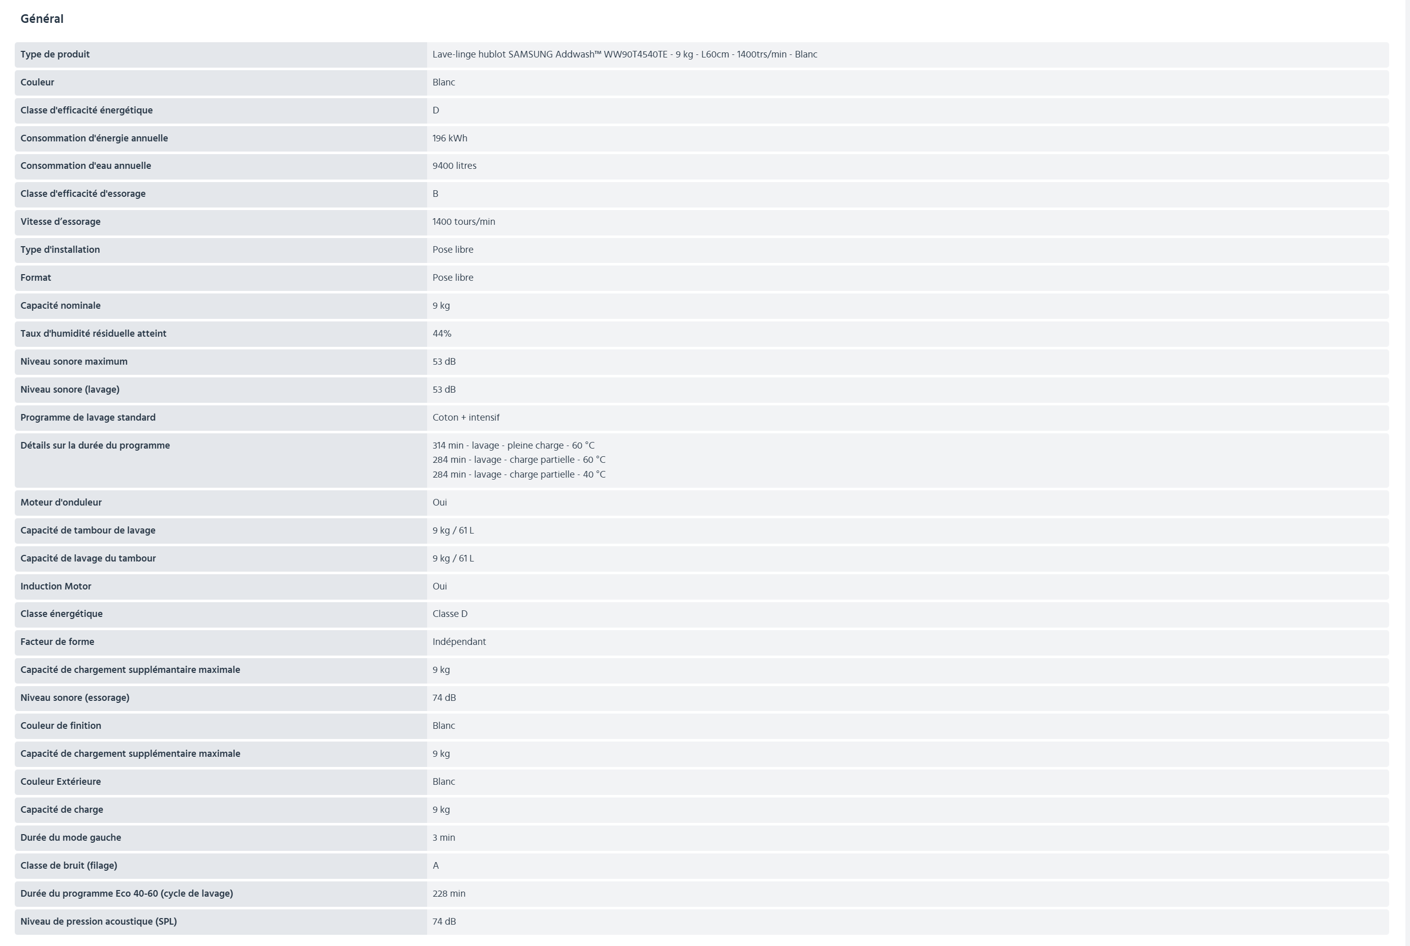The width and height of the screenshot is (1410, 946).
Task: Select '284 min - lavage - charge partielle - 40 °C'
Action: point(519,475)
